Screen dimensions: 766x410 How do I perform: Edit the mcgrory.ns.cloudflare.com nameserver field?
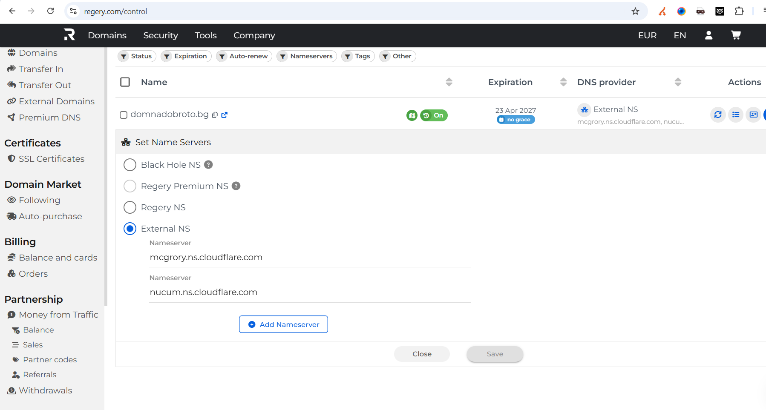[x=310, y=258]
